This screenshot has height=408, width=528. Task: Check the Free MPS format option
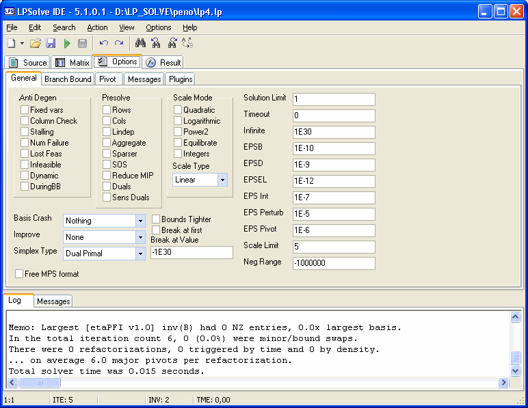click(x=19, y=274)
